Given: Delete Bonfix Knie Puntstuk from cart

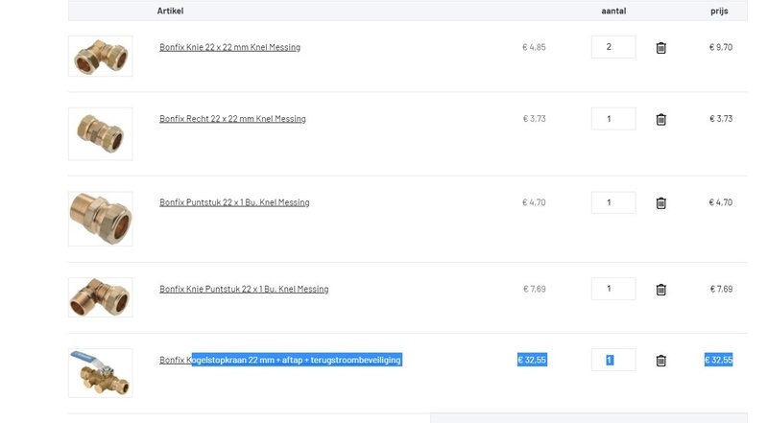Looking at the screenshot, I should pyautogui.click(x=660, y=290).
